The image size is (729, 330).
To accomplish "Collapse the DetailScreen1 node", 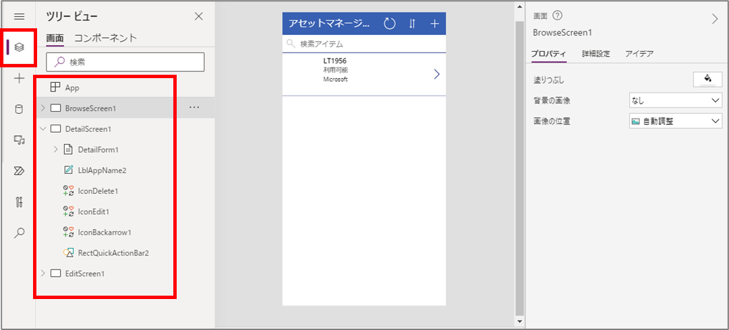I will pos(42,129).
